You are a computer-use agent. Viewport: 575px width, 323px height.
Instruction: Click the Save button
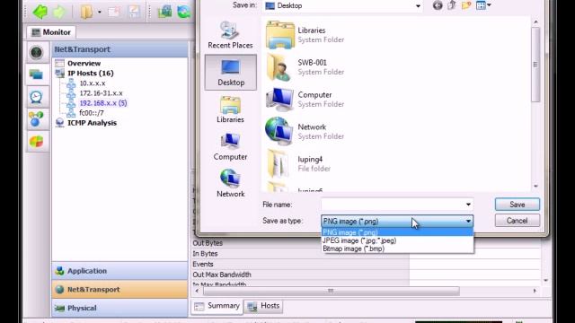coord(517,205)
